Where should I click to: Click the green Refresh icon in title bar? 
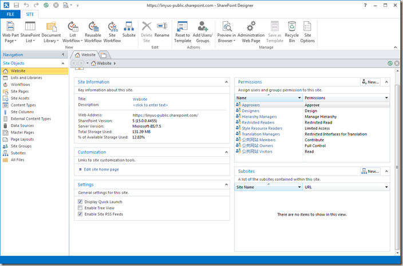[x=46, y=5]
